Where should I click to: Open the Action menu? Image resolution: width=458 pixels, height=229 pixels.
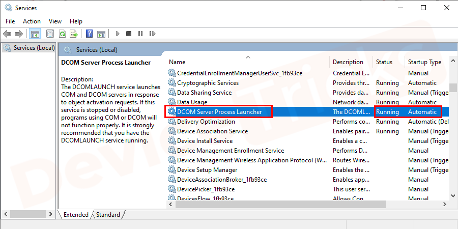click(x=32, y=21)
